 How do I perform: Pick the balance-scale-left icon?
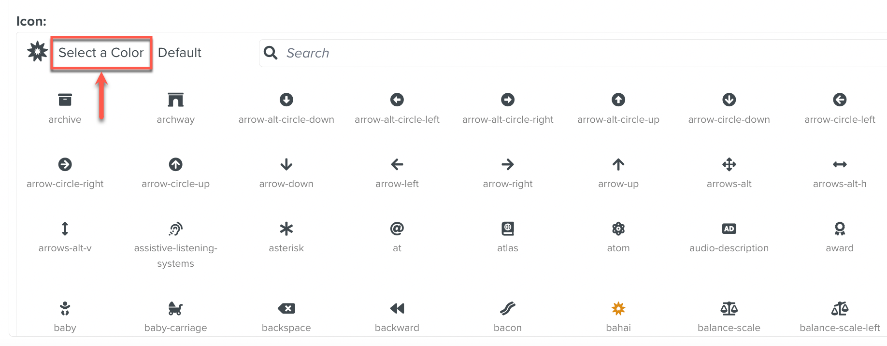[x=839, y=308]
